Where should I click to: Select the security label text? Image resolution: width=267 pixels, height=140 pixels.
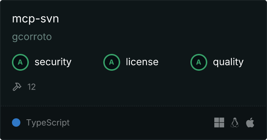coord(53,62)
